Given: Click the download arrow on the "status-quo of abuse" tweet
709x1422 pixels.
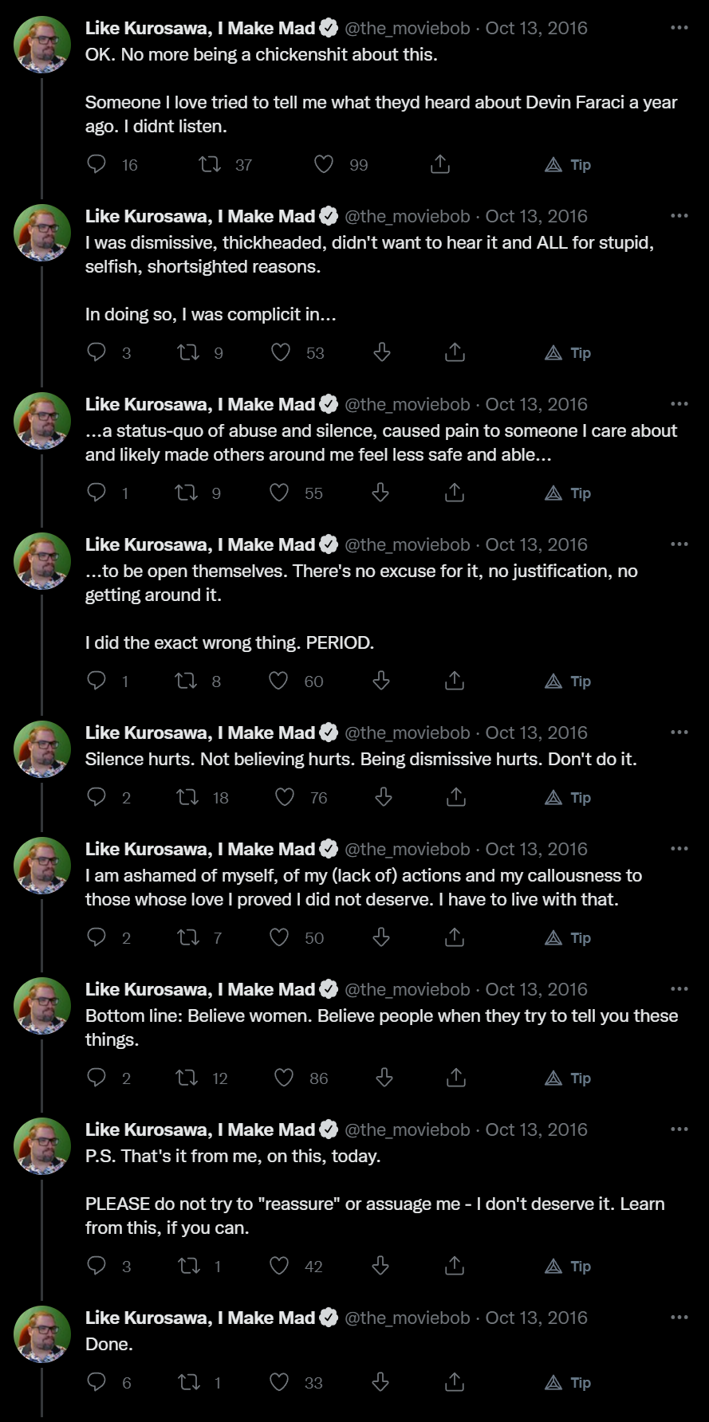Looking at the screenshot, I should [380, 493].
